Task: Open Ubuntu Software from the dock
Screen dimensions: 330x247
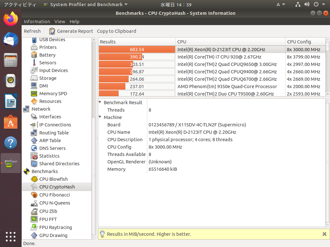Action: tap(11, 122)
